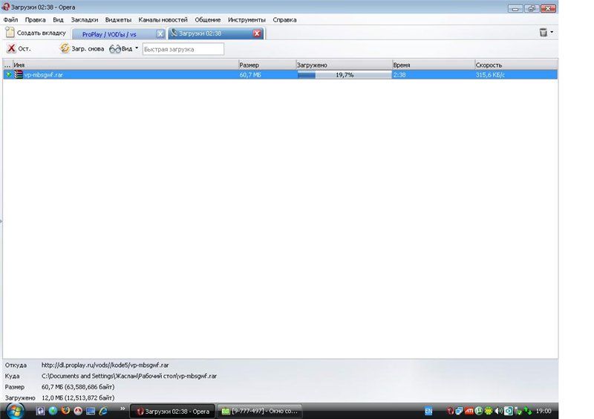
Task: Click the green checkmark tray icon
Action: 518,411
